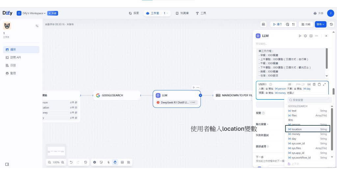Run this LLM node step
The height and width of the screenshot is (189, 337).
(300, 36)
